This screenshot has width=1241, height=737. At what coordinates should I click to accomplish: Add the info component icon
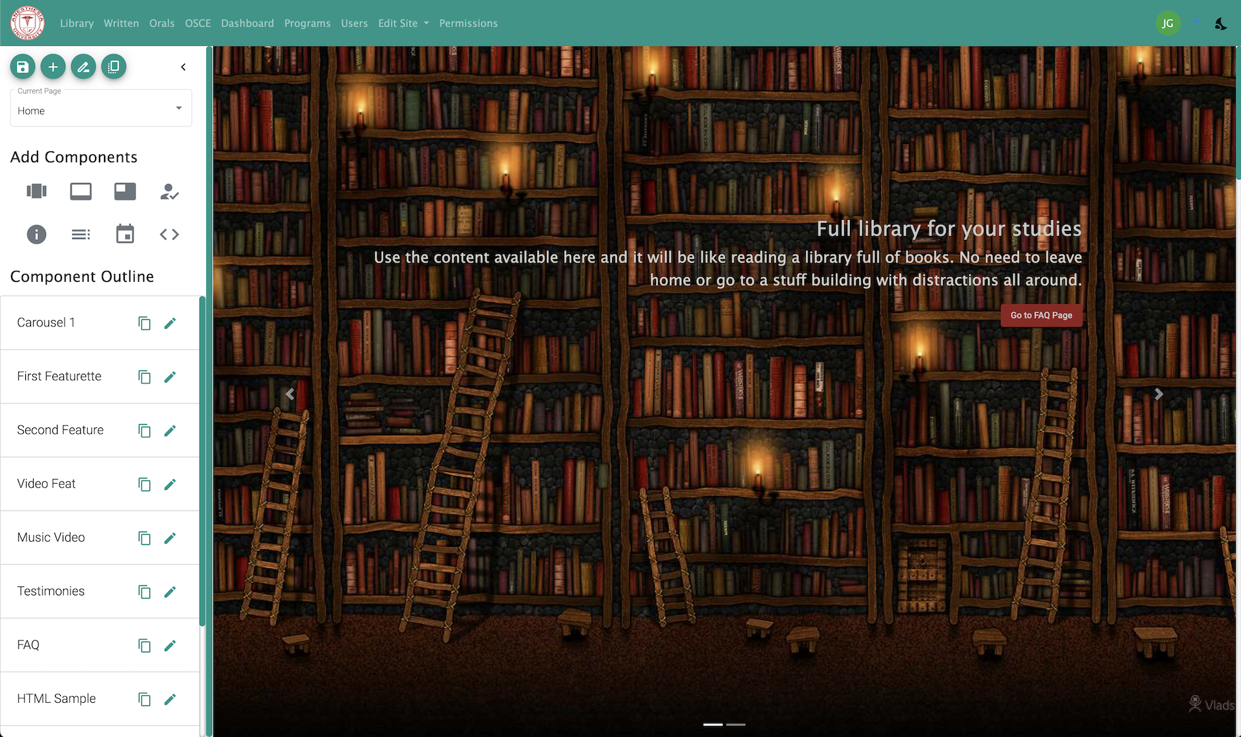[x=36, y=234]
